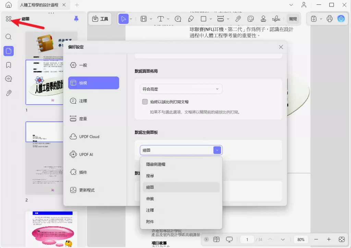Zoom in with plus button

(329, 239)
